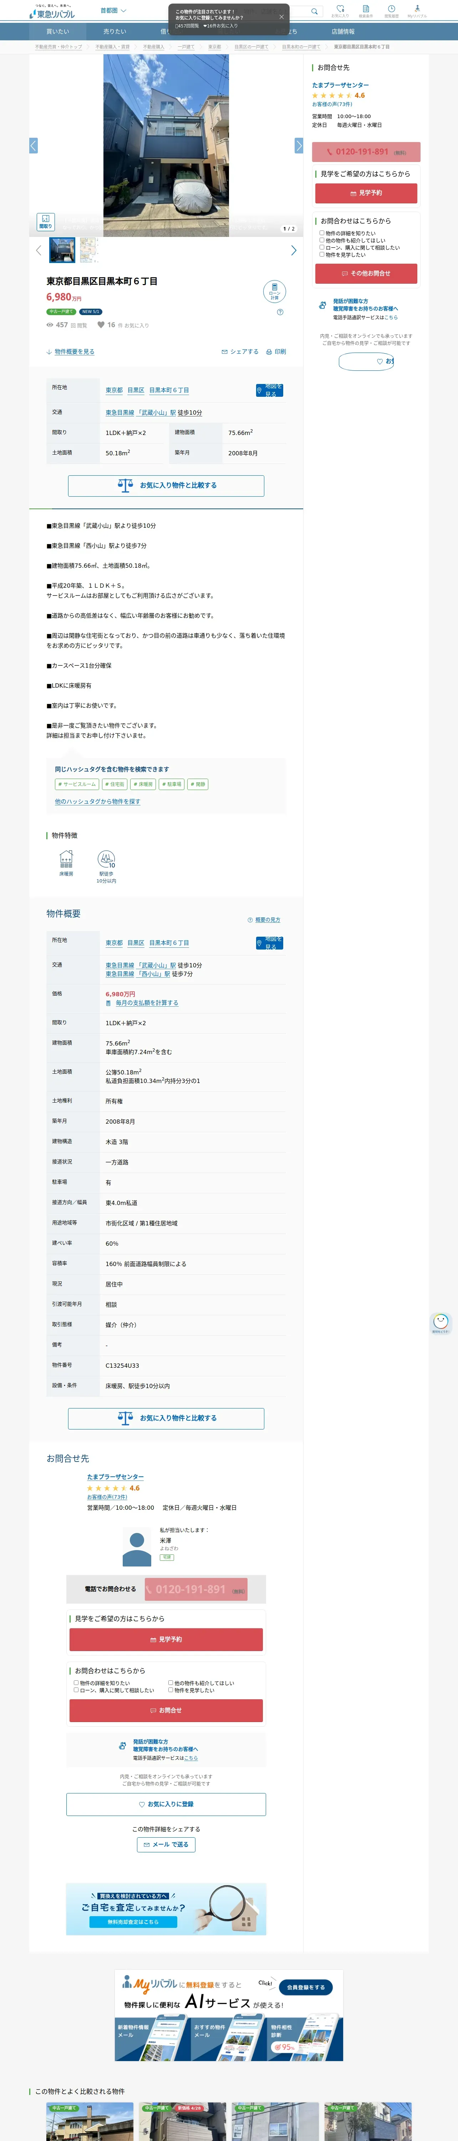Check bottom form ローン、購入に関して相談したい
Viewport: 458px width, 2141px height.
point(76,1690)
